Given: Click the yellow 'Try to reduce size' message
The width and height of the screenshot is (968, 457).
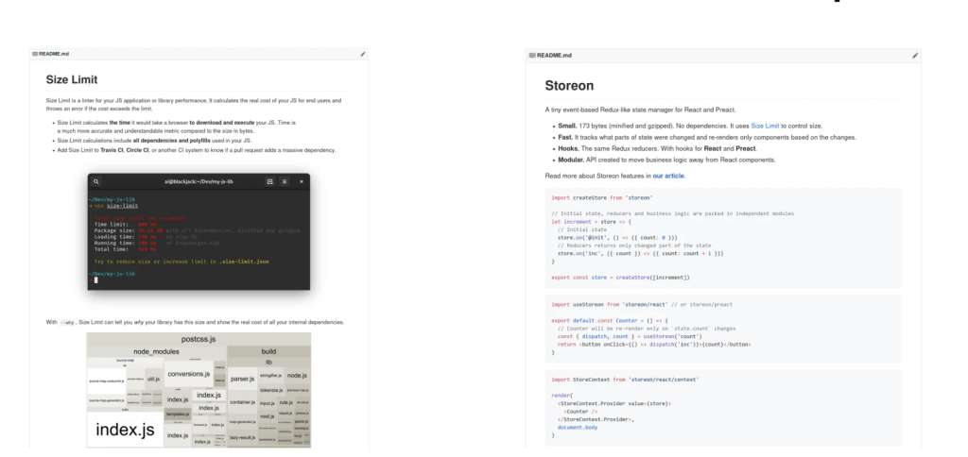Looking at the screenshot, I should (181, 262).
